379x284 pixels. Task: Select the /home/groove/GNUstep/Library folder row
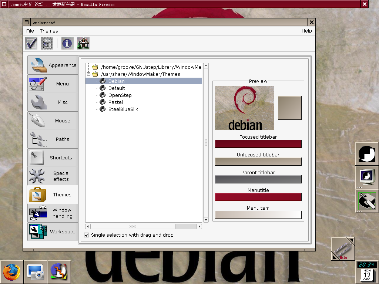pos(144,67)
